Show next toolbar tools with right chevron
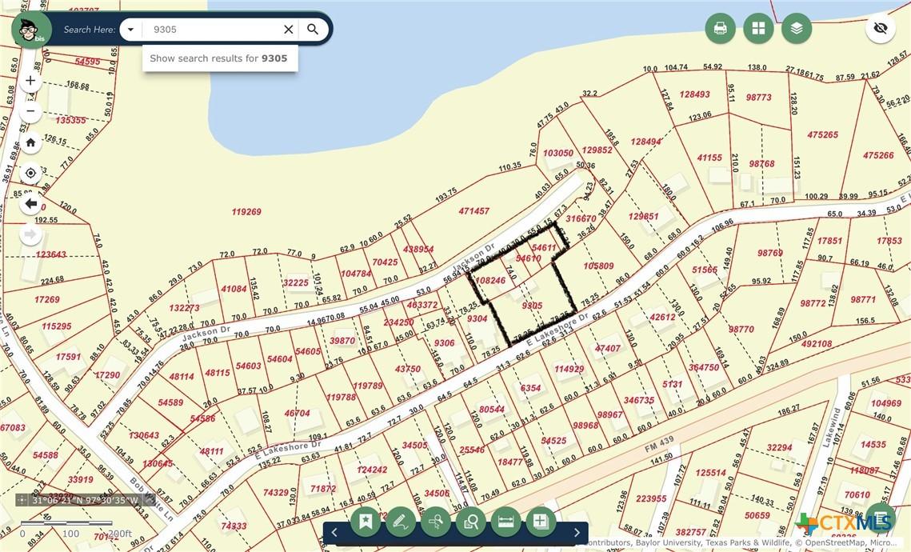911x552 pixels. coord(577,532)
